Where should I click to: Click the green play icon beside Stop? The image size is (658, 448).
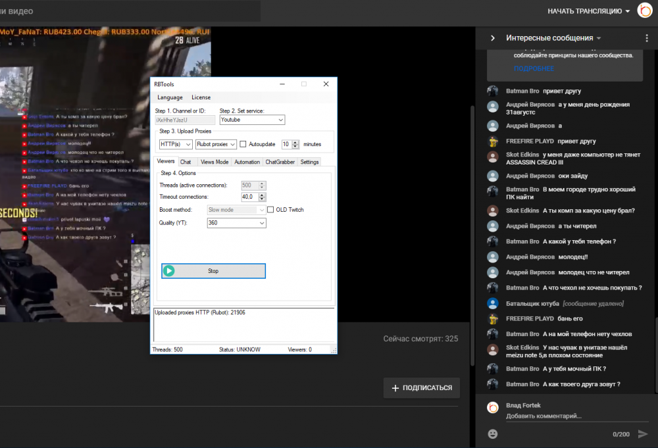pos(169,270)
